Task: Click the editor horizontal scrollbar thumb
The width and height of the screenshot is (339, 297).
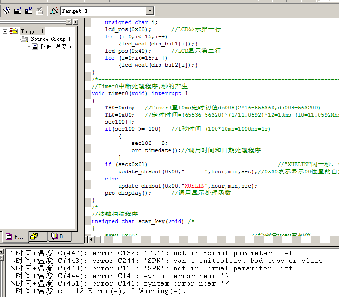Action: tap(98, 239)
